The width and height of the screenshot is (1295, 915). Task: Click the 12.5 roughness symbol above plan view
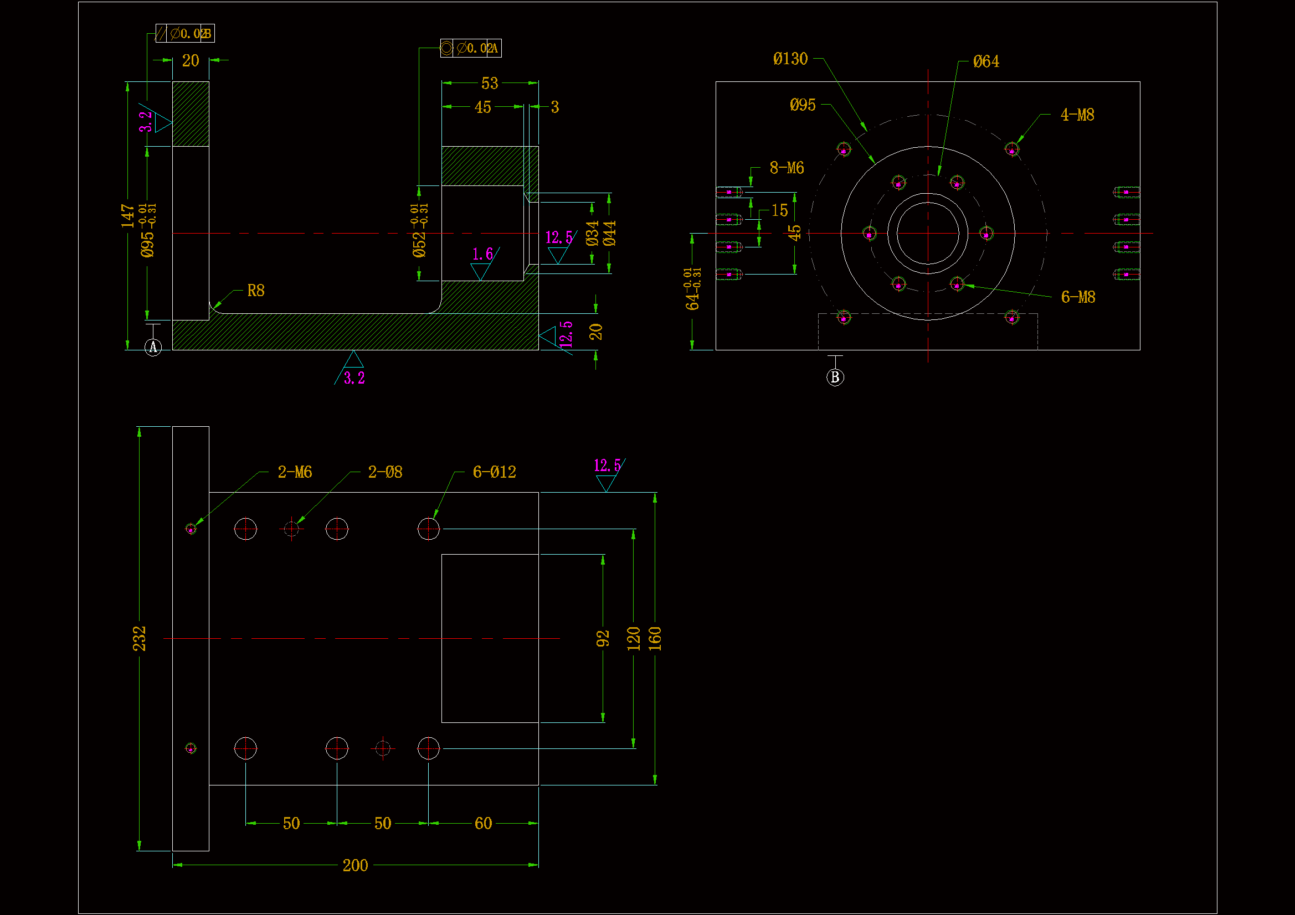(x=607, y=466)
